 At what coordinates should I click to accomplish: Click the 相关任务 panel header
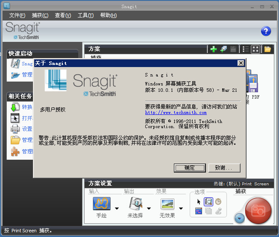click(20, 97)
